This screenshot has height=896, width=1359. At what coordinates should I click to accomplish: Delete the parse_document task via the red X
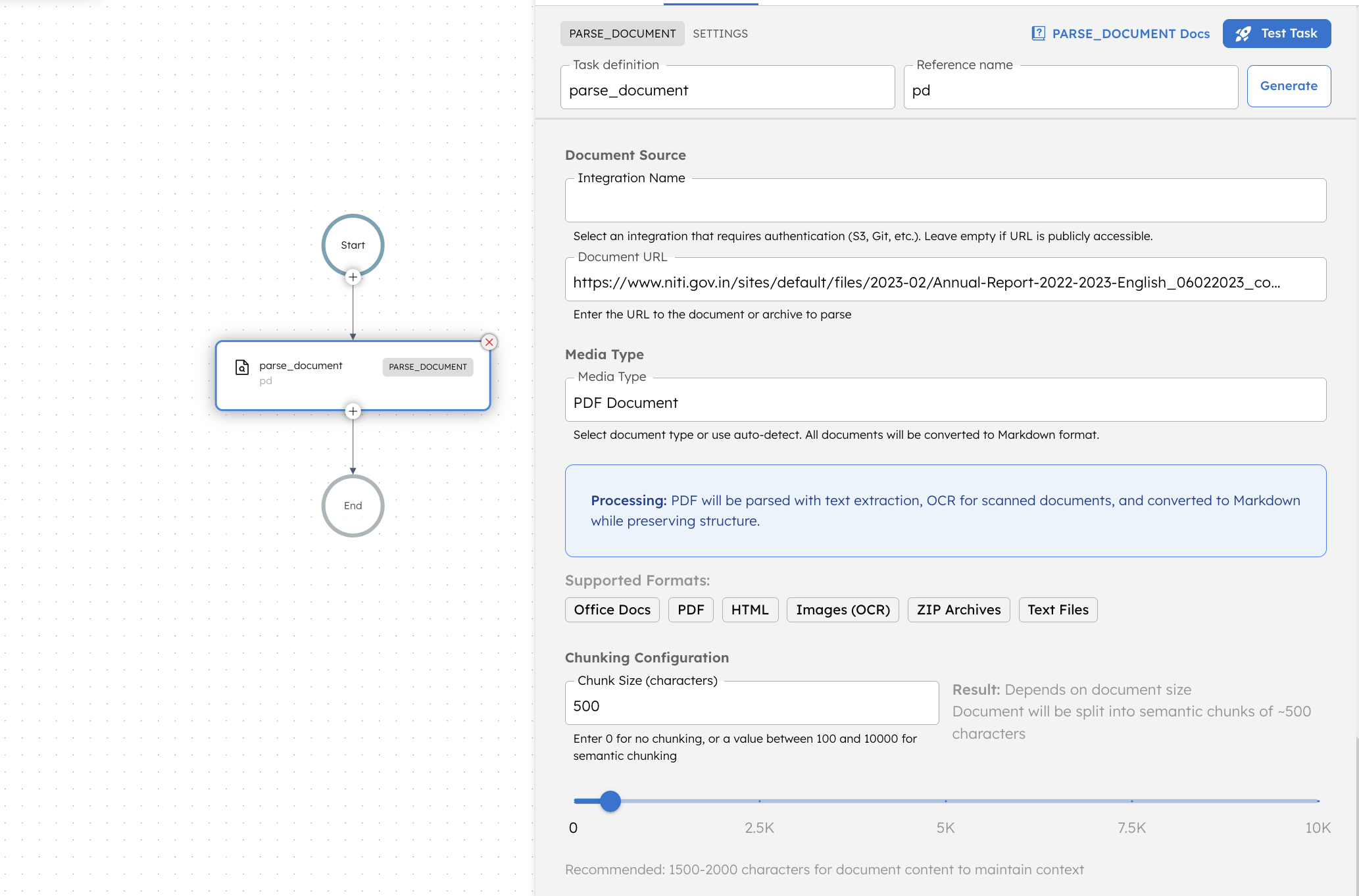click(x=489, y=341)
